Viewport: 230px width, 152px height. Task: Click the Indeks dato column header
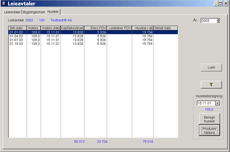pyautogui.click(x=50, y=28)
